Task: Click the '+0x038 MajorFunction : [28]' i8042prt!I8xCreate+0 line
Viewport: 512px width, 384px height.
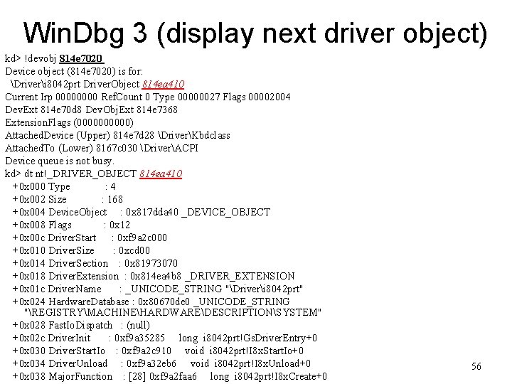Action: (x=170, y=376)
